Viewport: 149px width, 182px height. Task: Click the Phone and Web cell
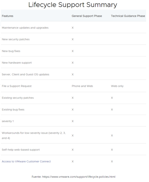click(82, 86)
